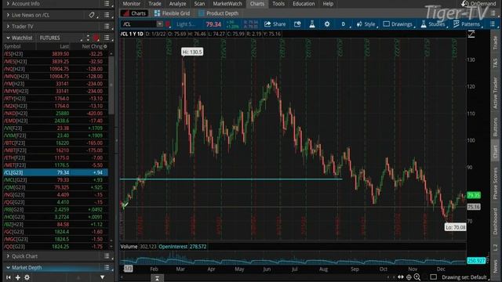Open the Trade tab

(155, 3)
